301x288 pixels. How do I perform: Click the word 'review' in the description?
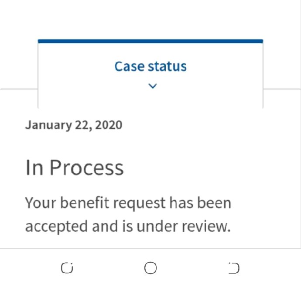[x=205, y=226]
